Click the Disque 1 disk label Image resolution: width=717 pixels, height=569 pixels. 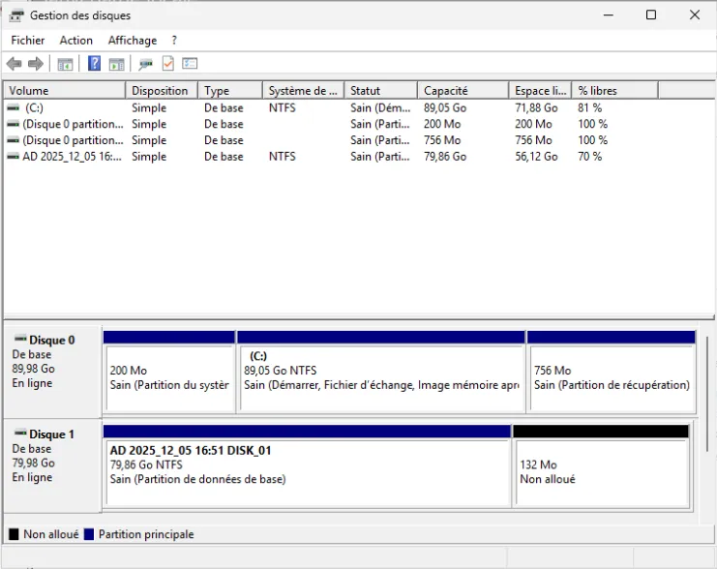click(52, 435)
